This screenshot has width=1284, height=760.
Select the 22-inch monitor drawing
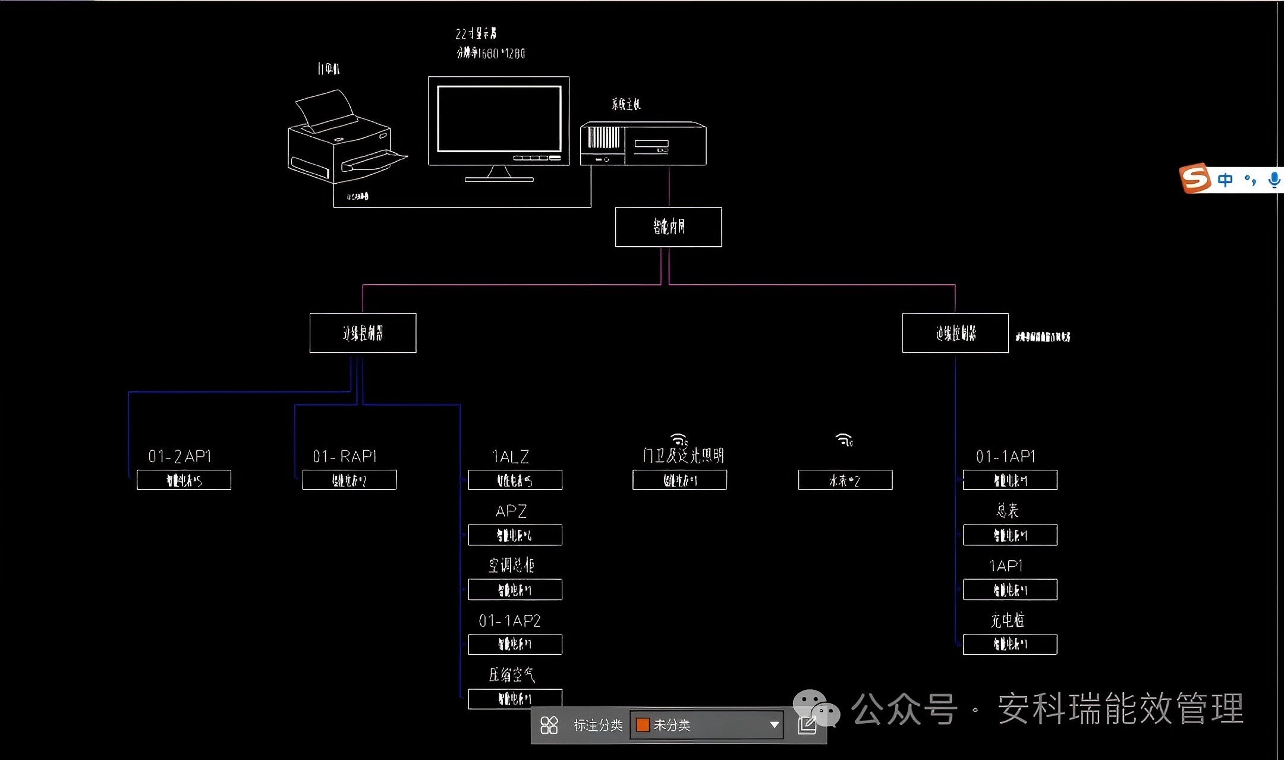pos(499,128)
